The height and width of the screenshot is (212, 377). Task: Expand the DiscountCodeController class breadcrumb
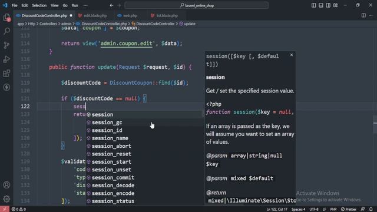tap(153, 24)
